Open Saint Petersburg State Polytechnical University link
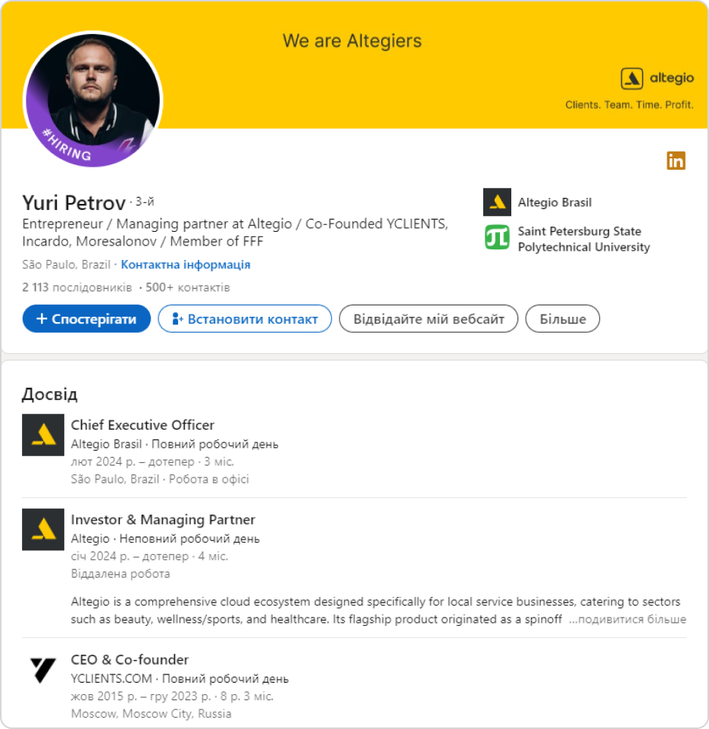The image size is (709, 729). tap(583, 239)
